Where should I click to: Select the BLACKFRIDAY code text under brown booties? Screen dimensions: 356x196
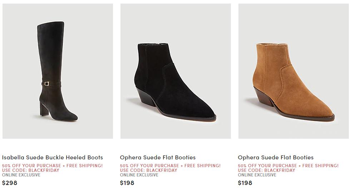[x=280, y=170]
